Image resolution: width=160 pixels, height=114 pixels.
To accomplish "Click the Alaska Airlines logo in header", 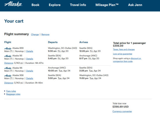I will click(x=13, y=4).
